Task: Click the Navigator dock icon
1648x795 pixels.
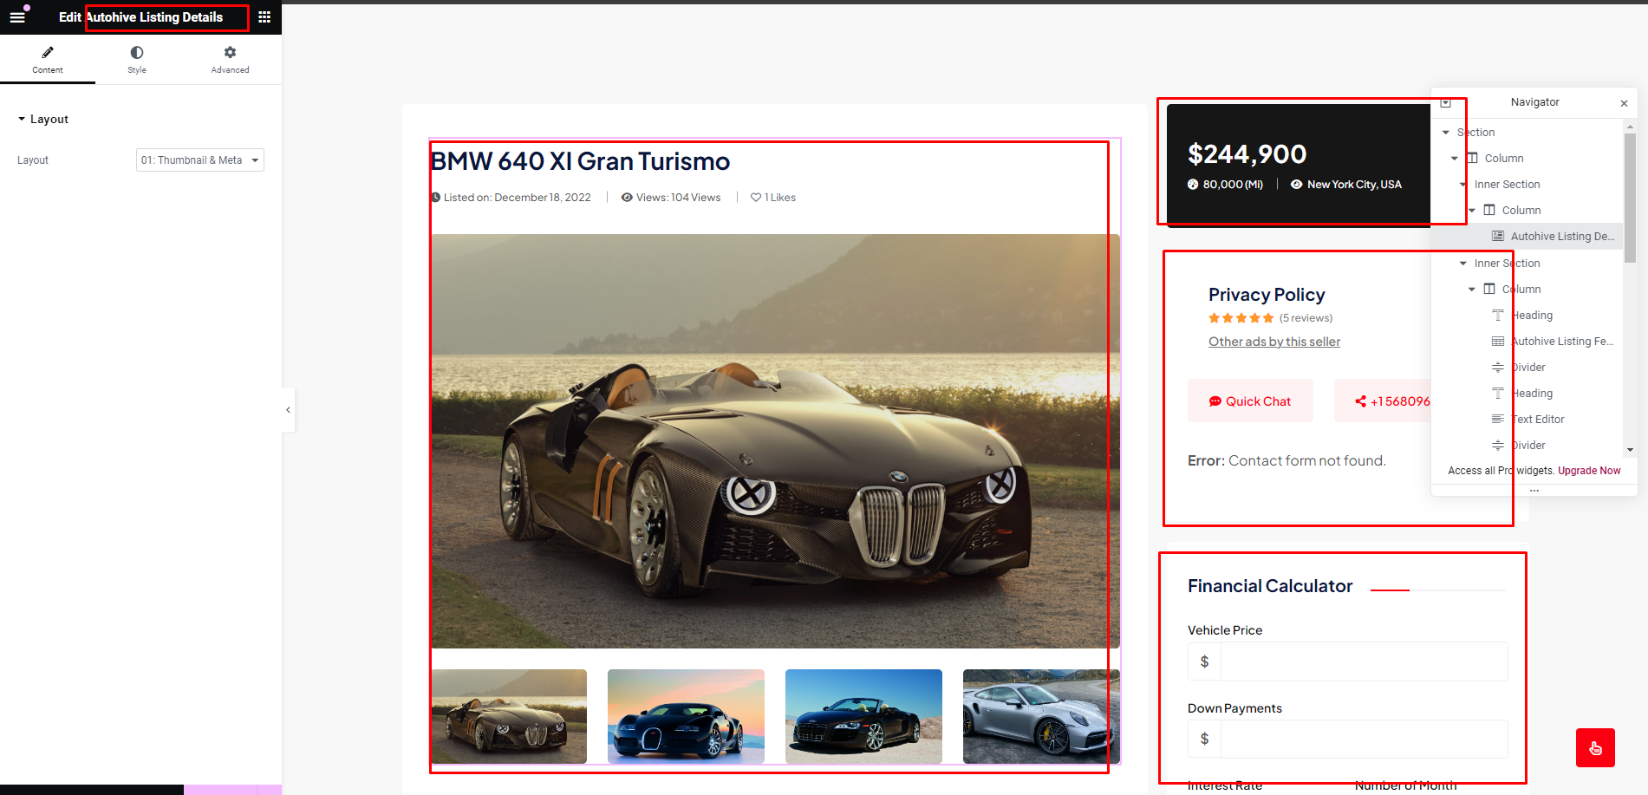Action: 1445,102
